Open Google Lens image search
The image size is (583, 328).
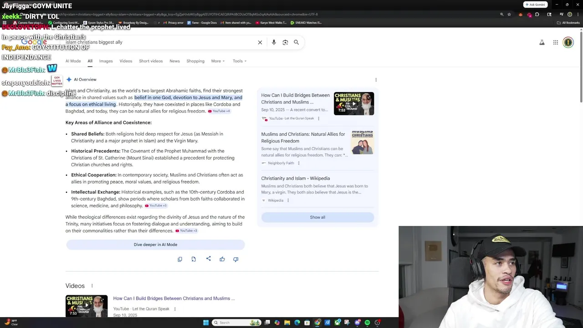click(285, 42)
